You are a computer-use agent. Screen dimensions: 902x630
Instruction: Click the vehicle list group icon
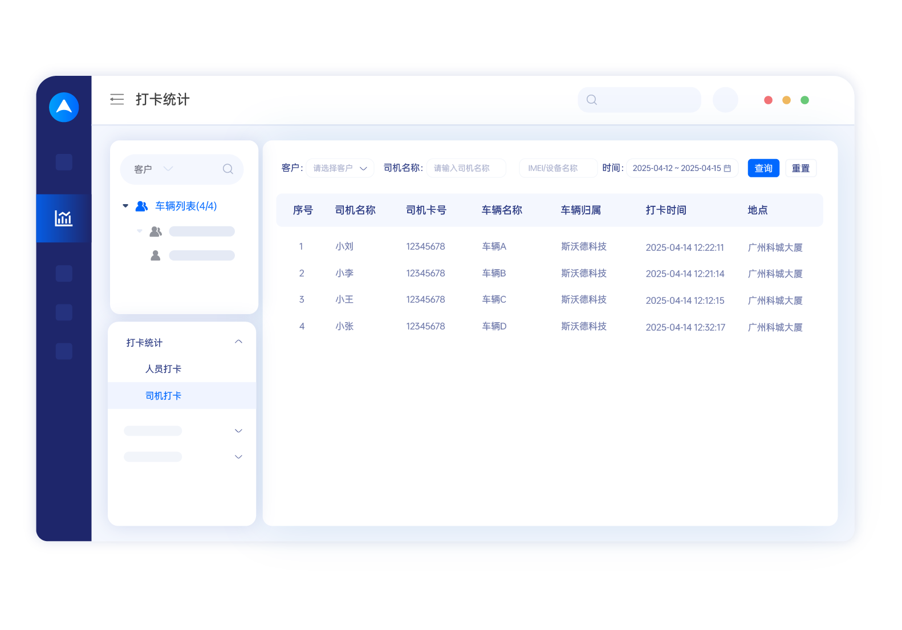coord(141,206)
